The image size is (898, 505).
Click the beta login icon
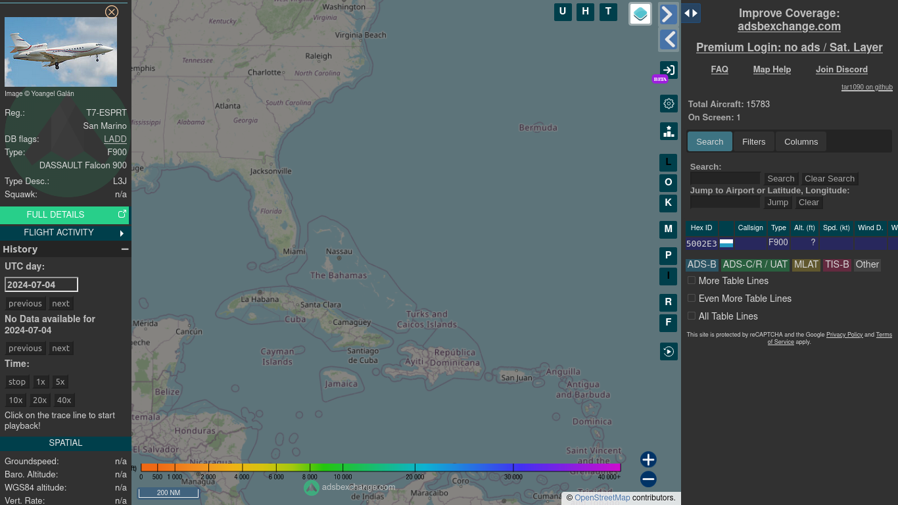tap(669, 70)
